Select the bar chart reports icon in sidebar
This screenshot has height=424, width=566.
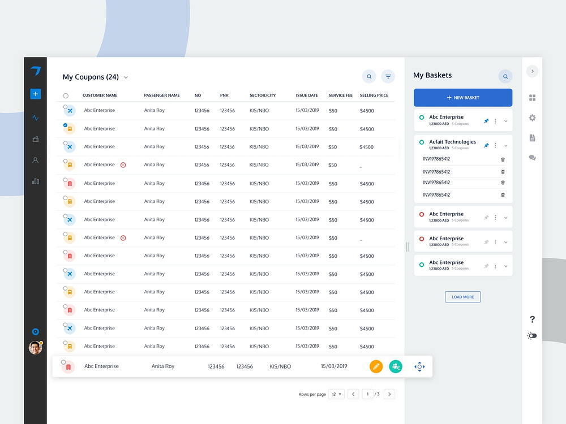pos(35,181)
